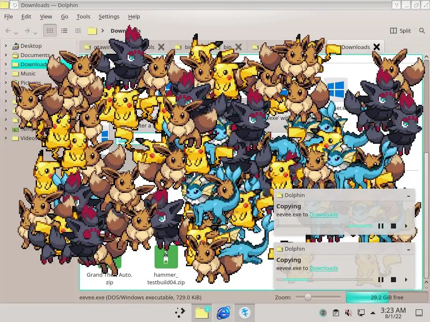Image resolution: width=430 pixels, height=322 pixels.
Task: Expand the Music tree node
Action: (6, 73)
